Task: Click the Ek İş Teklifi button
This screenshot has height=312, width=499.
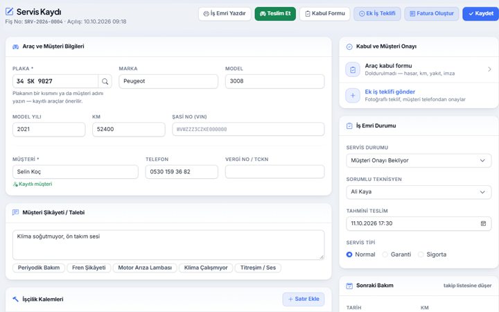Action: click(377, 14)
